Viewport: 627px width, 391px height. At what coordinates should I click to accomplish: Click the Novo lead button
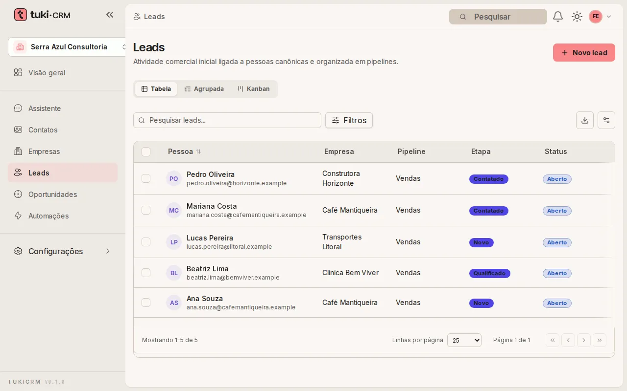pyautogui.click(x=584, y=53)
